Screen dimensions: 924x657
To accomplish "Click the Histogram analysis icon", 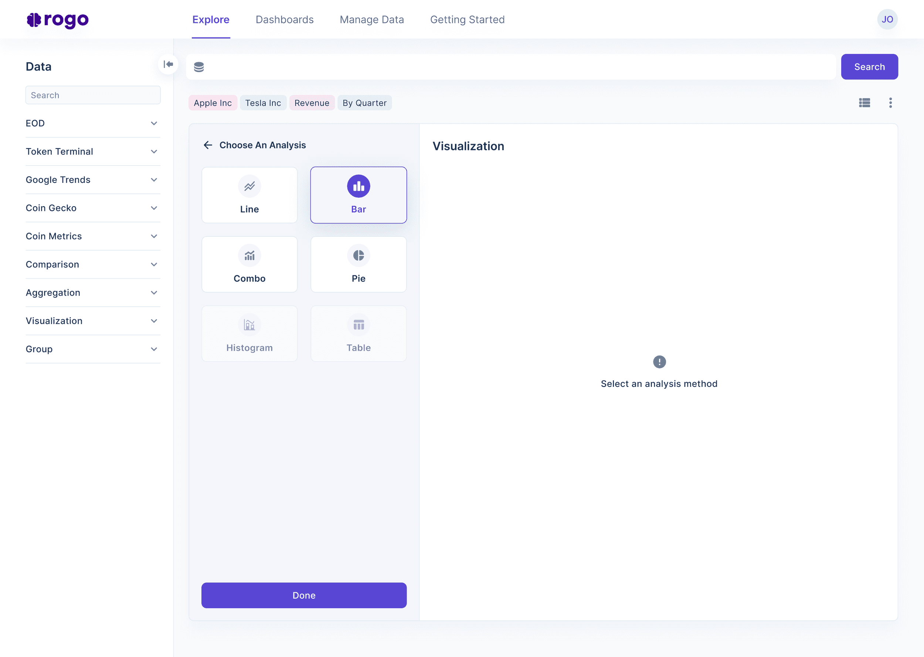I will click(x=249, y=325).
